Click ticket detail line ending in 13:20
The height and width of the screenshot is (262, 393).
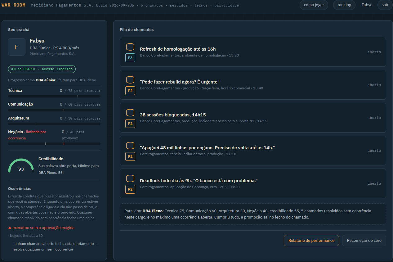pos(189,55)
